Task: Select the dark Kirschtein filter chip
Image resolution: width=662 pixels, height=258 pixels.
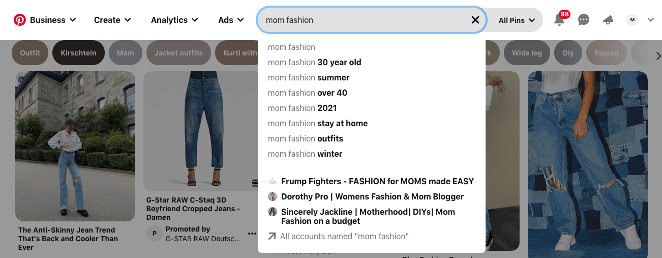Action: click(x=78, y=53)
